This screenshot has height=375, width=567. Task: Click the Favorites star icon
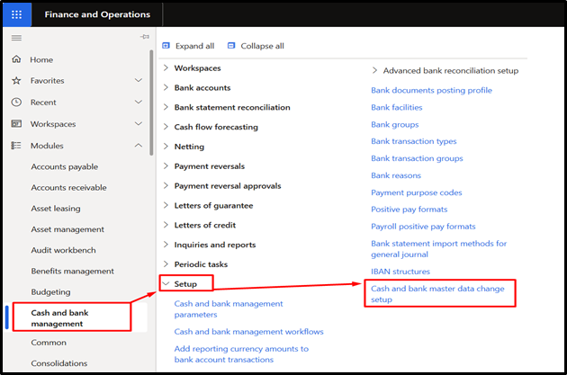[x=16, y=81]
